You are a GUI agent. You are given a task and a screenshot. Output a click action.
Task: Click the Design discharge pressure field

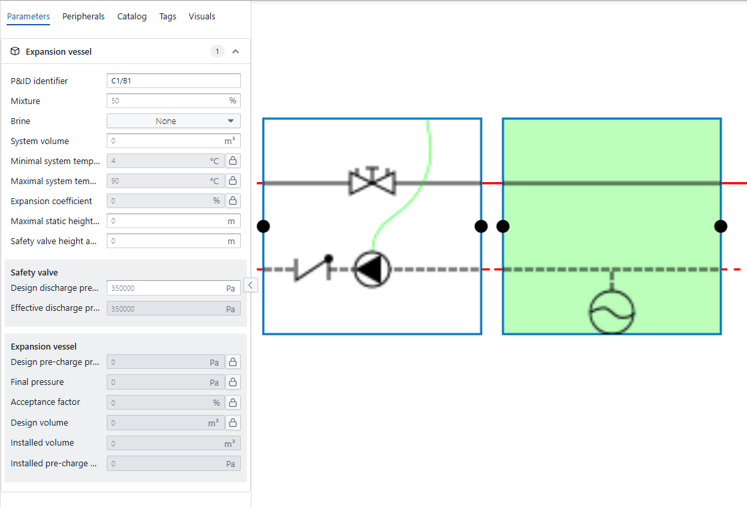165,288
